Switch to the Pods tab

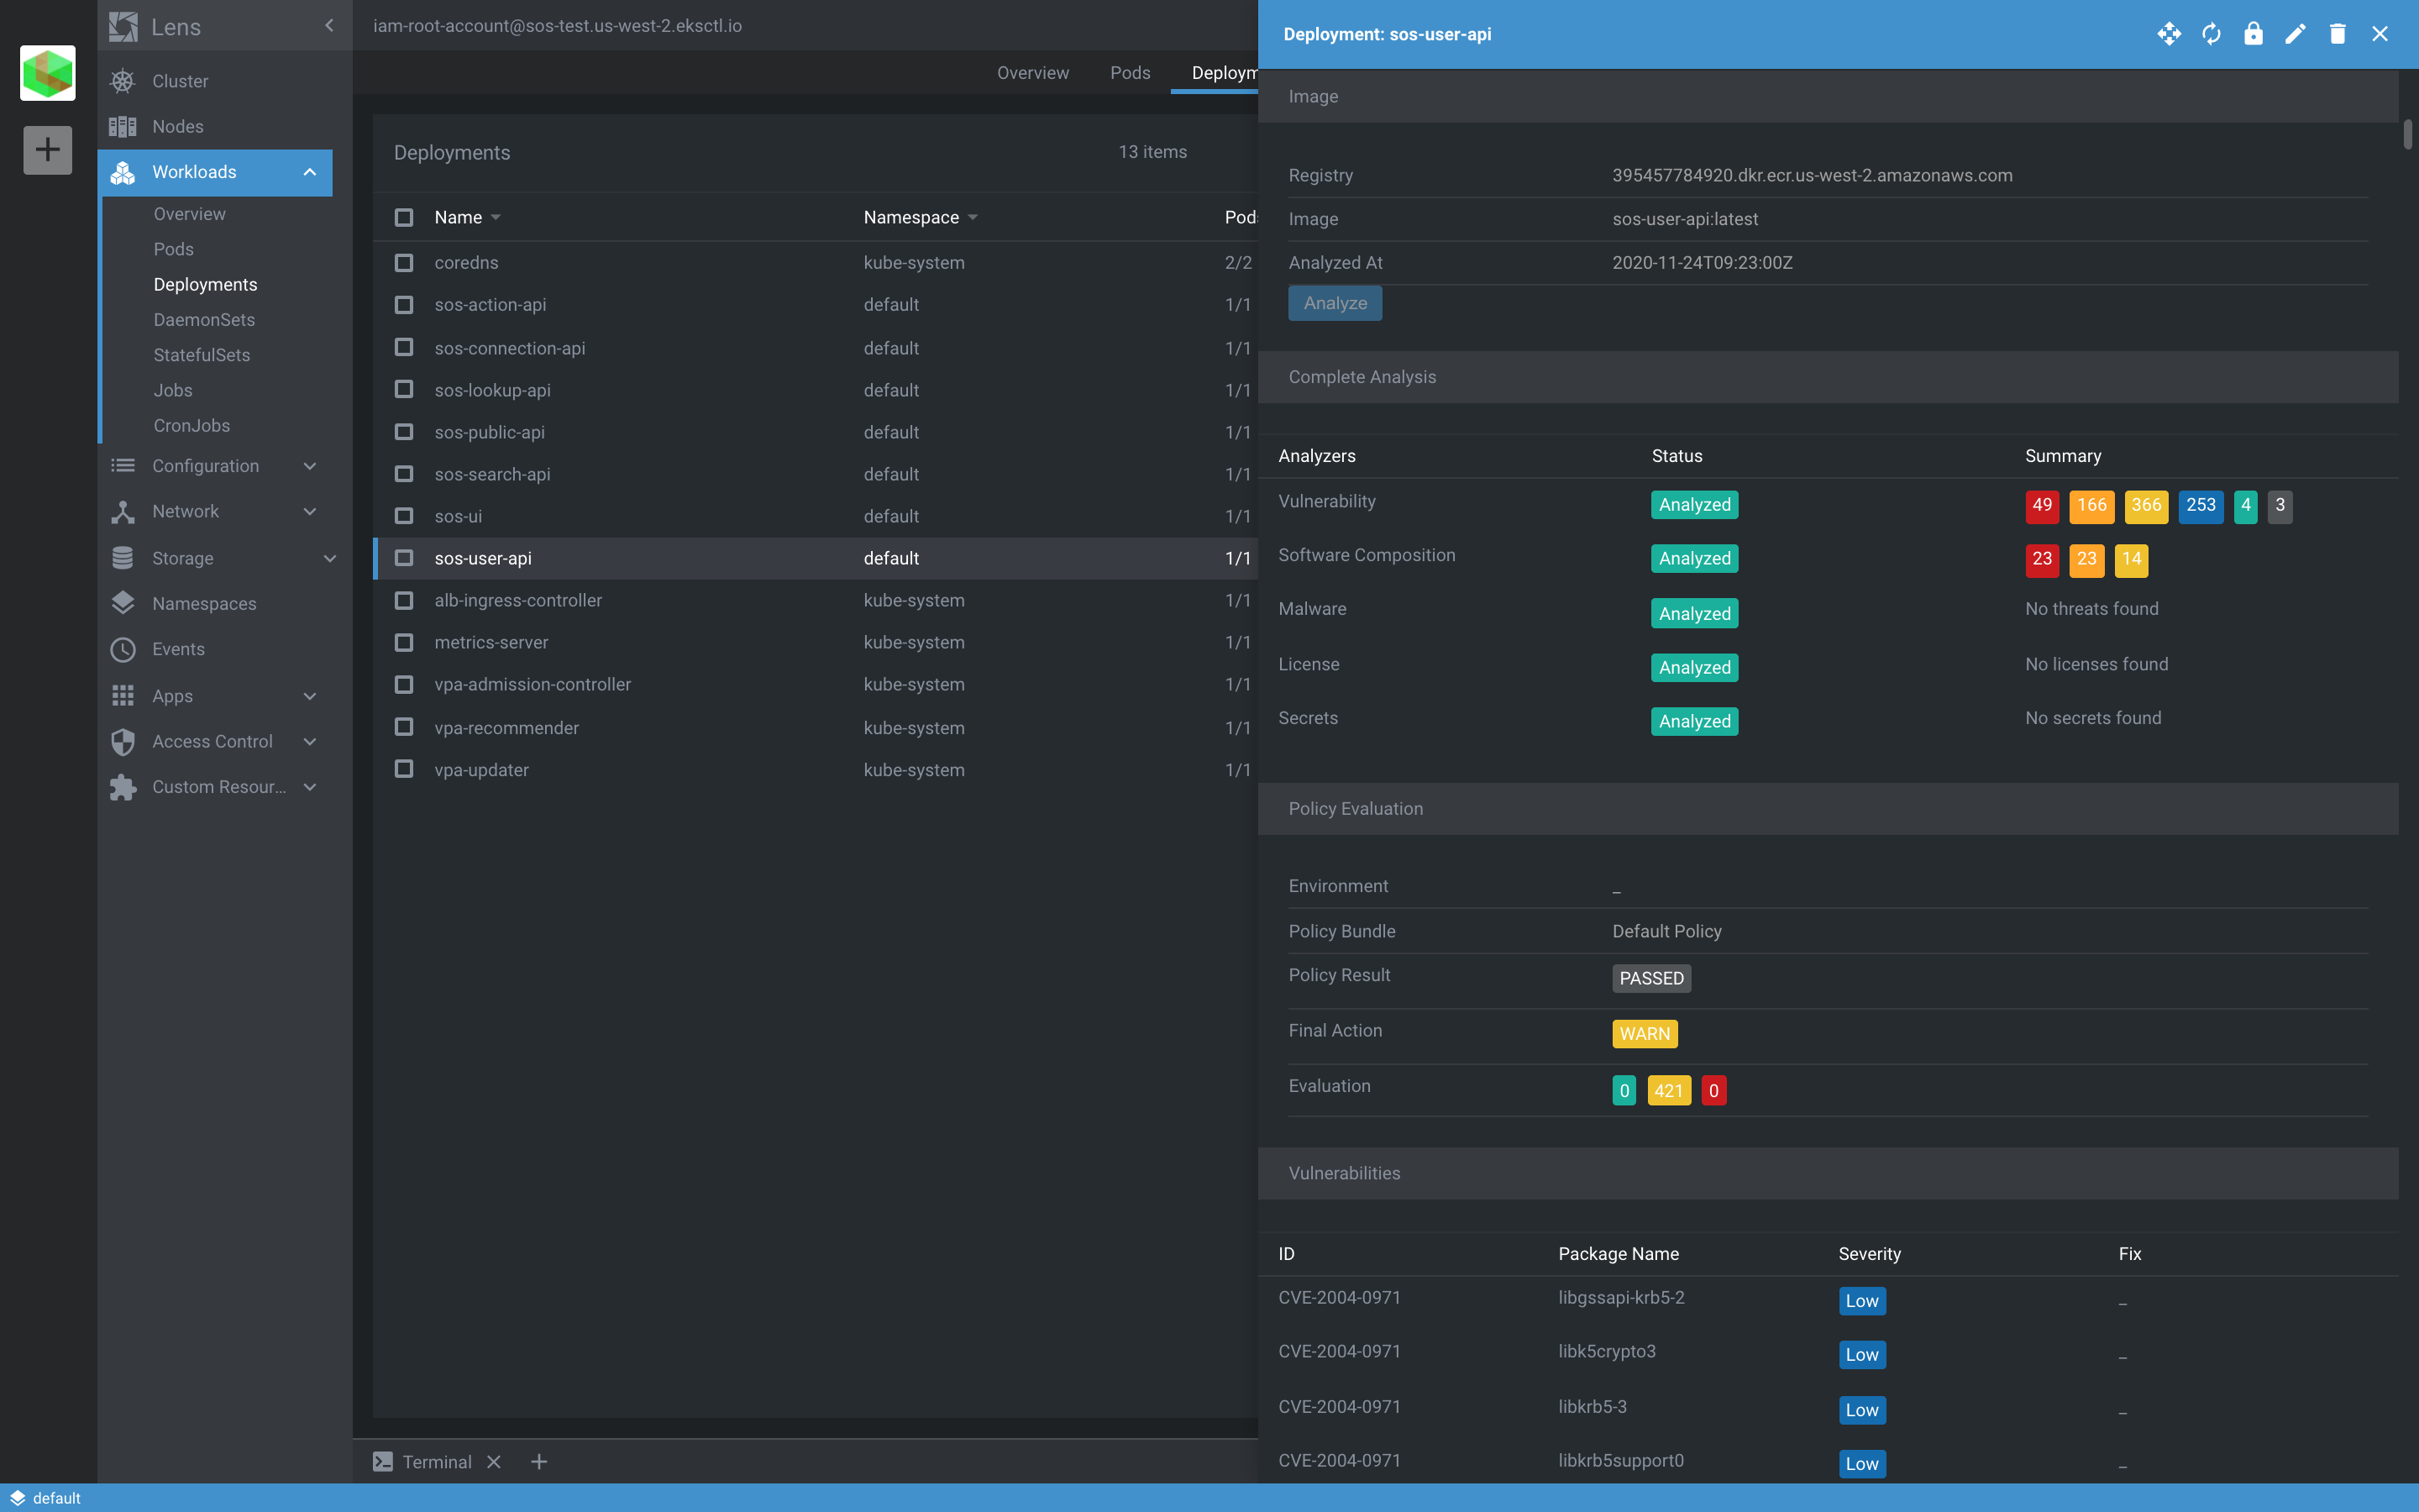click(1130, 73)
